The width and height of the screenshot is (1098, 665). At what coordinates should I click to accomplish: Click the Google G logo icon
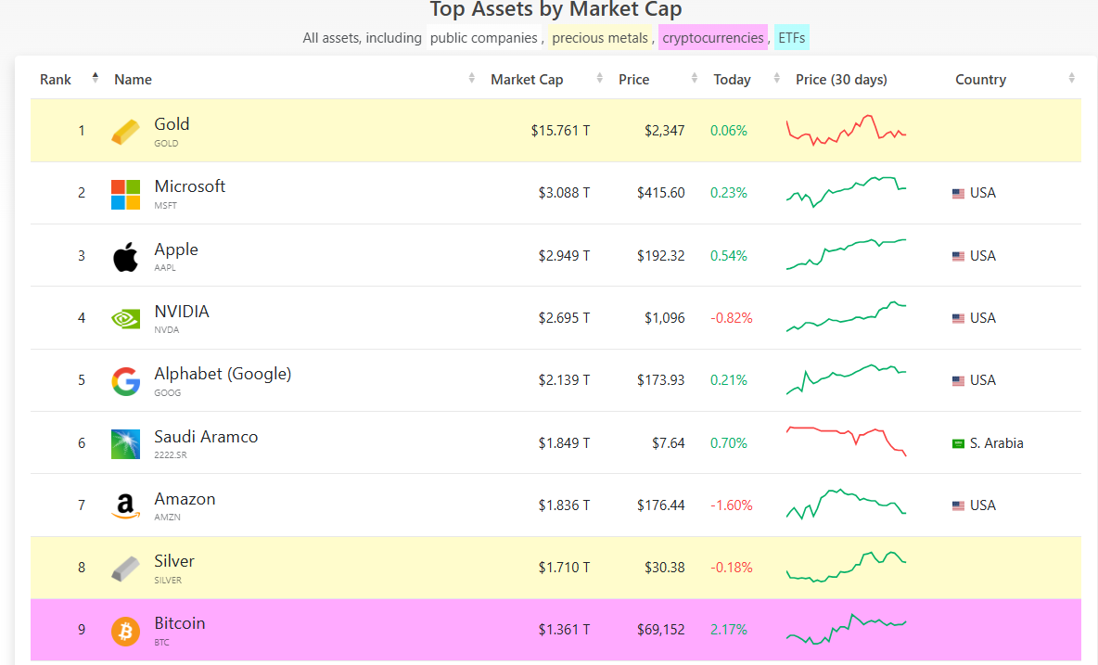click(x=125, y=381)
